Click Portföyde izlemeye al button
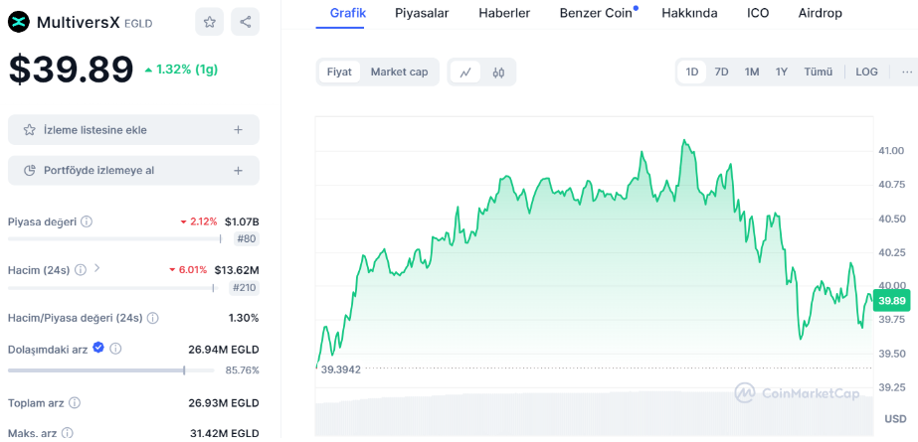918x442 pixels. point(133,171)
